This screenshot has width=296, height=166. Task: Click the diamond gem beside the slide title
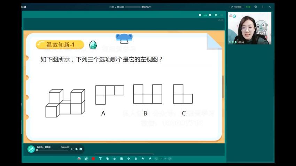(93, 45)
